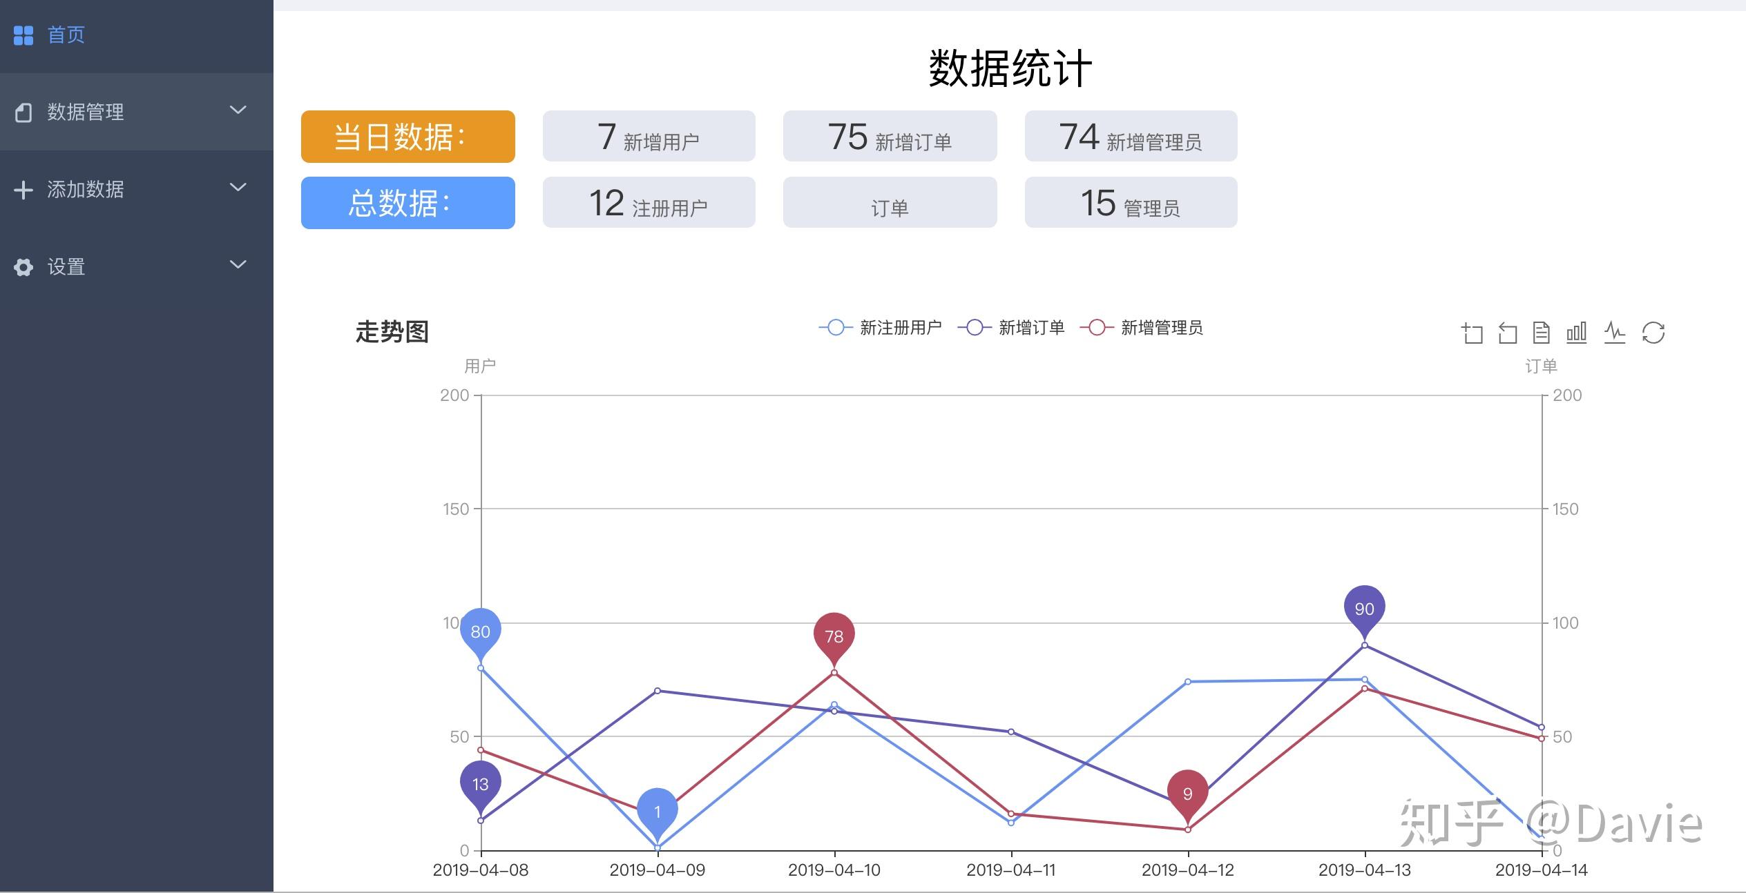Viewport: 1746px width, 893px height.
Task: Click x-axis label 2019-04-11
Action: tap(1011, 870)
